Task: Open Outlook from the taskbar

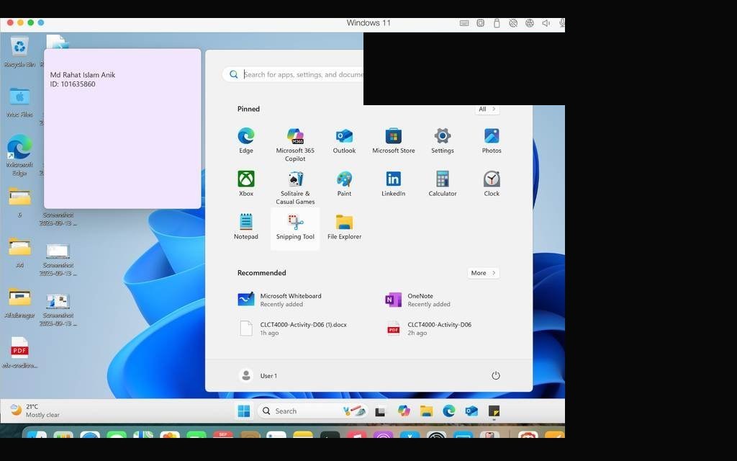Action: [471, 411]
